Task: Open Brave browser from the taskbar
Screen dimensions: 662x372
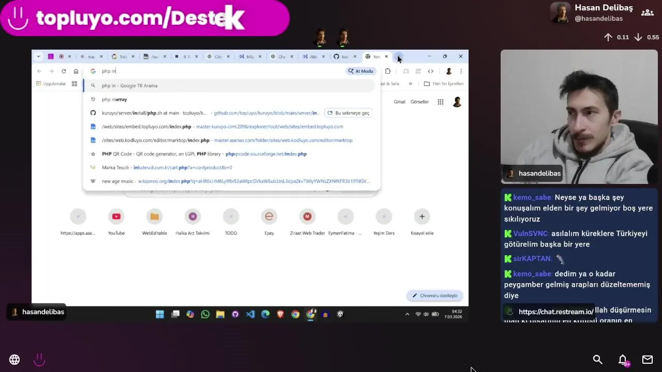Action: pos(280,314)
